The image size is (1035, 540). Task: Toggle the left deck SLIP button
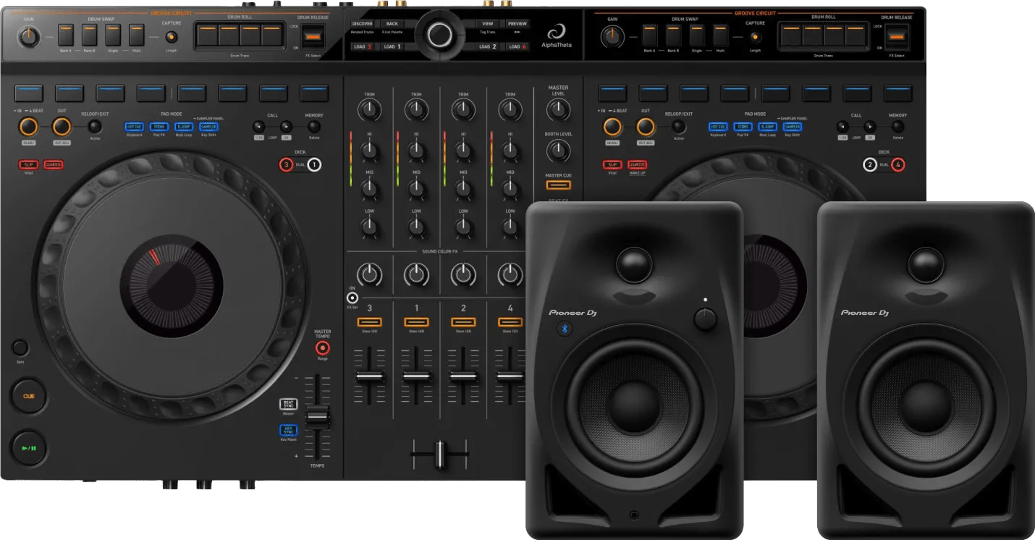pyautogui.click(x=28, y=165)
